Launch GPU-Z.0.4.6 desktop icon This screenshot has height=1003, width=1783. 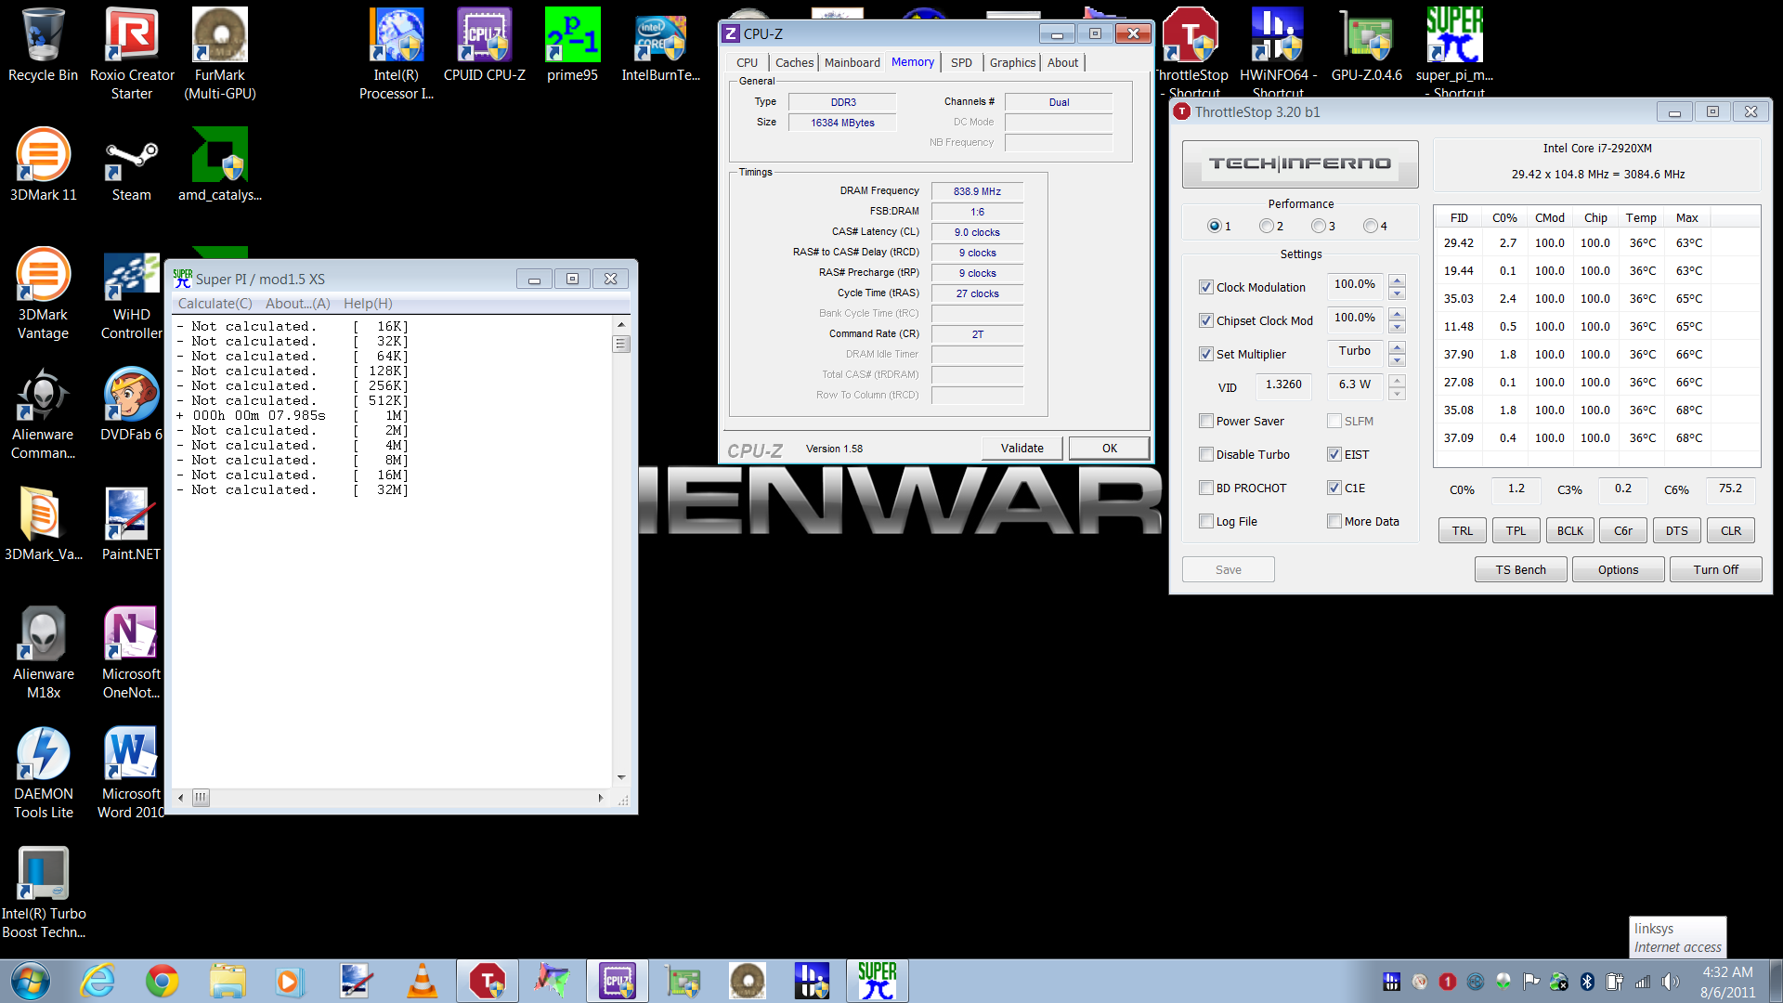pyautogui.click(x=1366, y=45)
